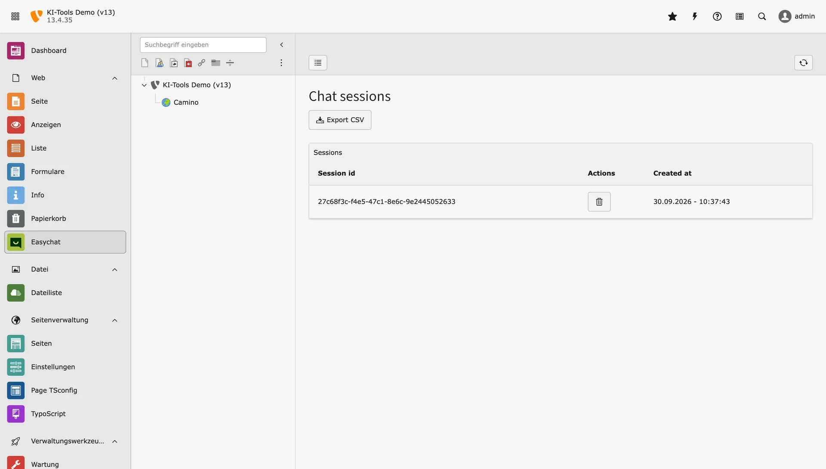This screenshot has width=826, height=469.
Task: Click the session id 27c68f3c-f4e5 text
Action: point(386,202)
